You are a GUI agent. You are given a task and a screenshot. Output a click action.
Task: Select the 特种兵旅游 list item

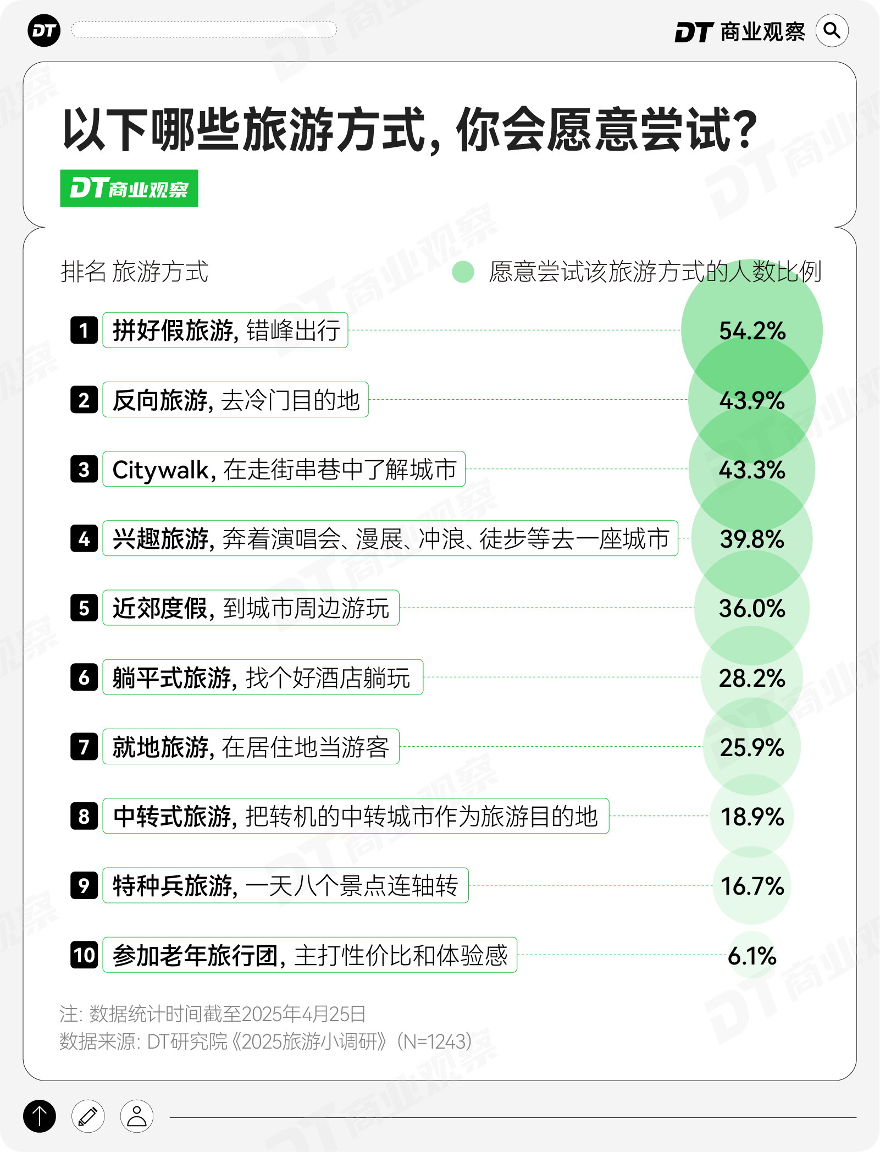coord(285,885)
